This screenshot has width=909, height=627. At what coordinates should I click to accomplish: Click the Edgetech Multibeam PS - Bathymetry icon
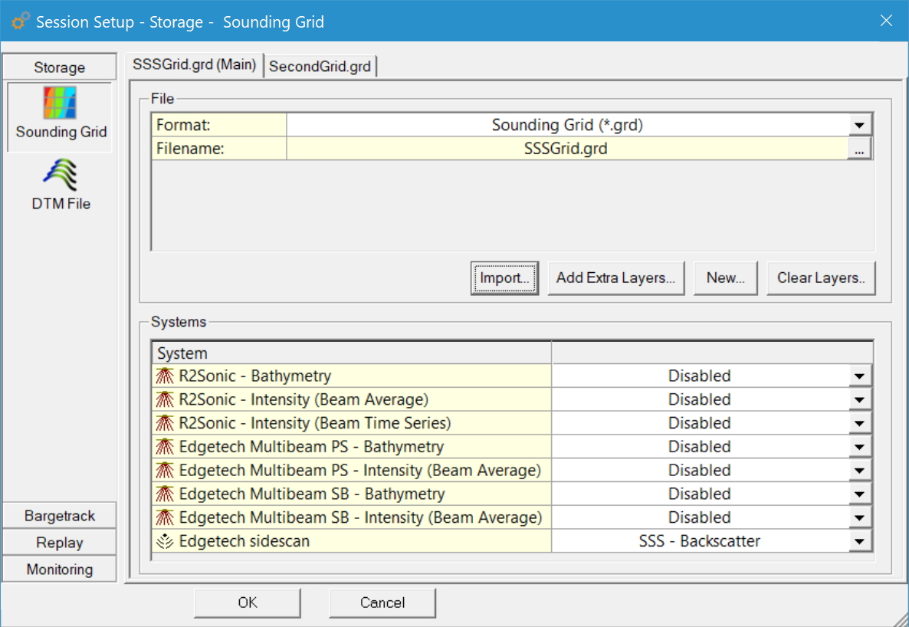pyautogui.click(x=165, y=447)
